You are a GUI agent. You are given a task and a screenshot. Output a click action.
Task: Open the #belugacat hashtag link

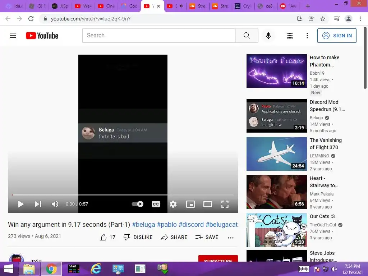click(221, 225)
